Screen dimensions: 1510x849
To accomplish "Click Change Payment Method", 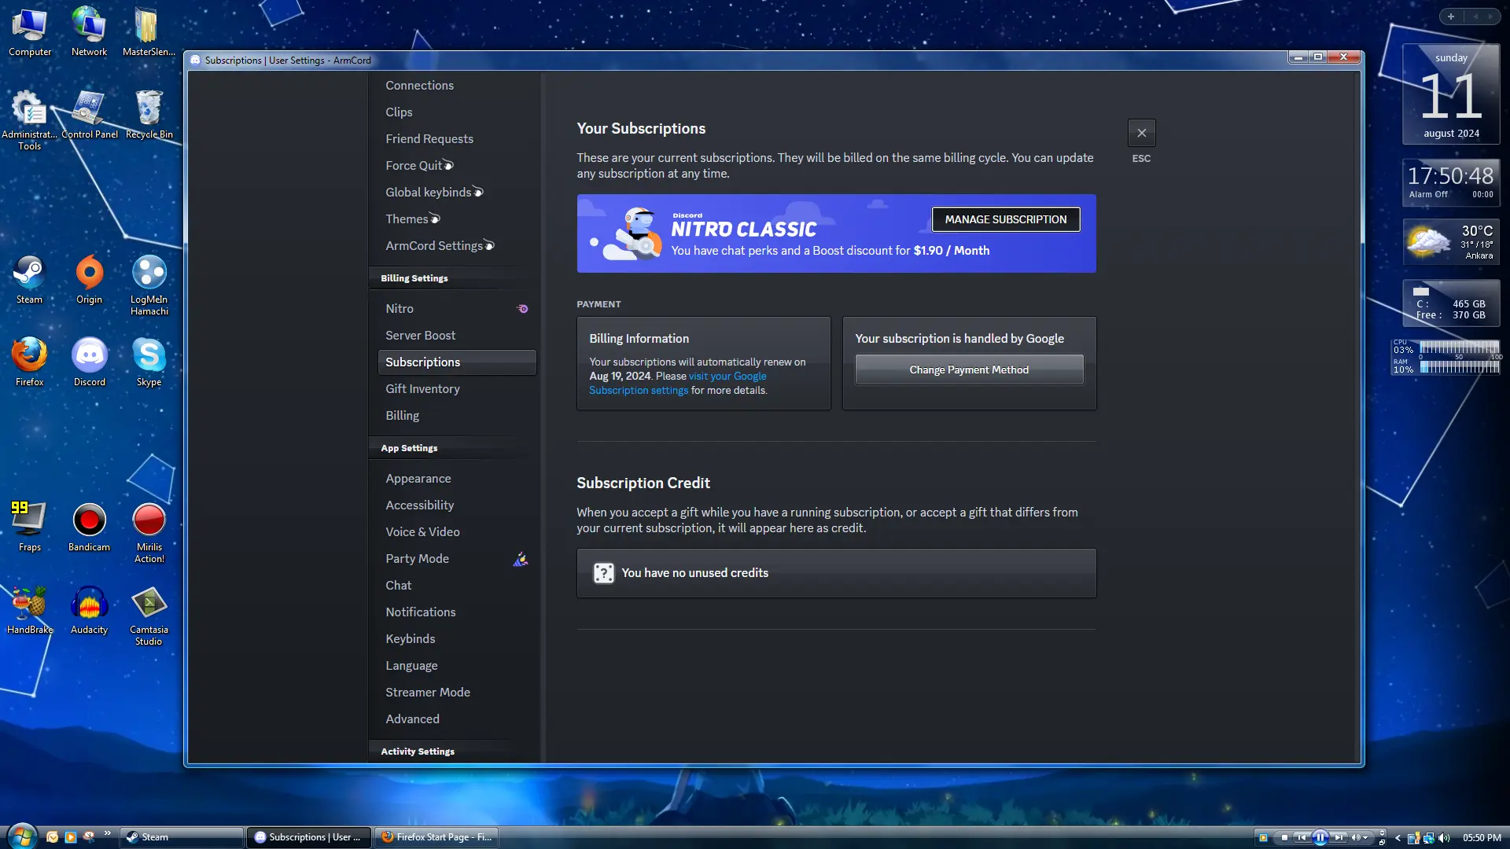I will pyautogui.click(x=969, y=369).
